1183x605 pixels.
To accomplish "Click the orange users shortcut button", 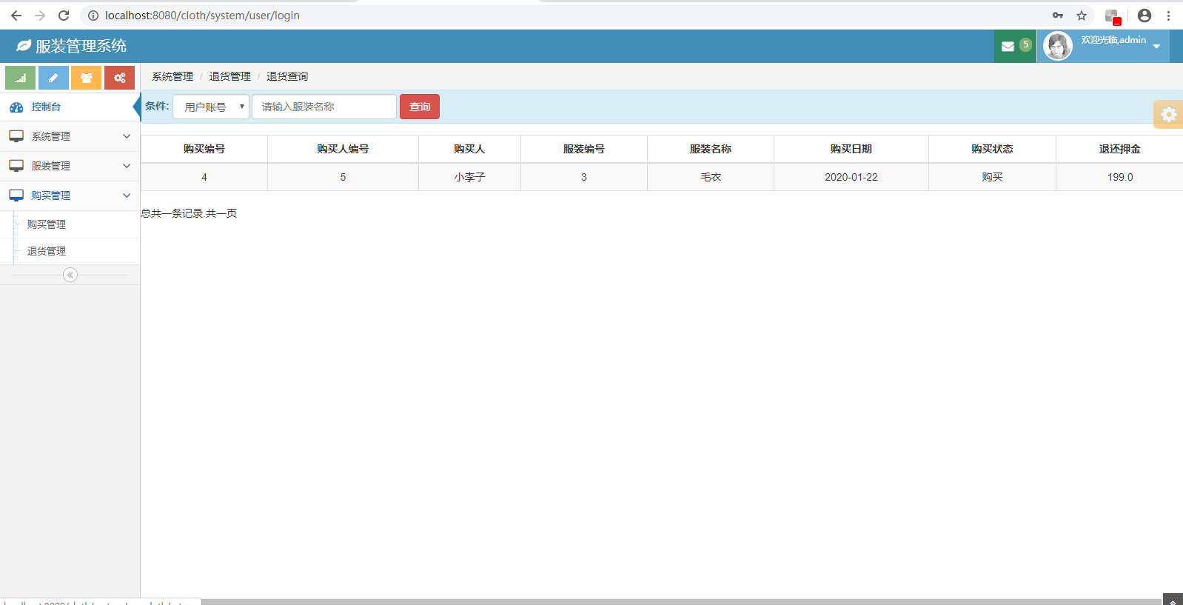I will (x=86, y=78).
